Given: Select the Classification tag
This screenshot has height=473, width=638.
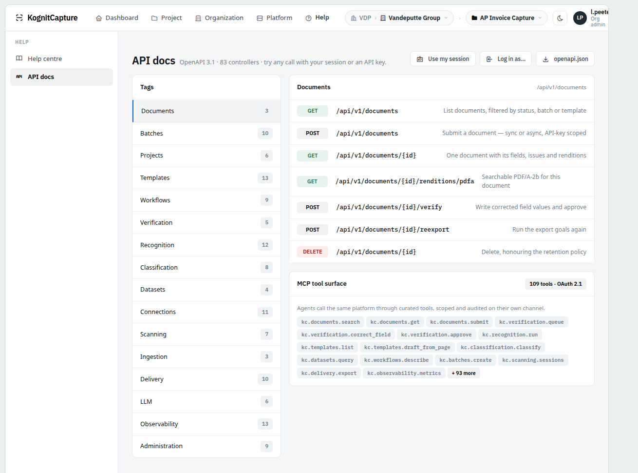Looking at the screenshot, I should click(x=206, y=267).
